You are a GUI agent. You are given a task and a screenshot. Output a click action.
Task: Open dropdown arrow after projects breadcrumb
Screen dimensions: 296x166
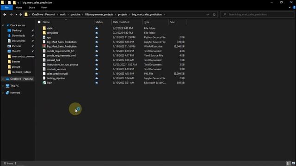click(x=129, y=14)
